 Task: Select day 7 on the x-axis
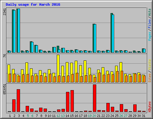tap(37, 116)
